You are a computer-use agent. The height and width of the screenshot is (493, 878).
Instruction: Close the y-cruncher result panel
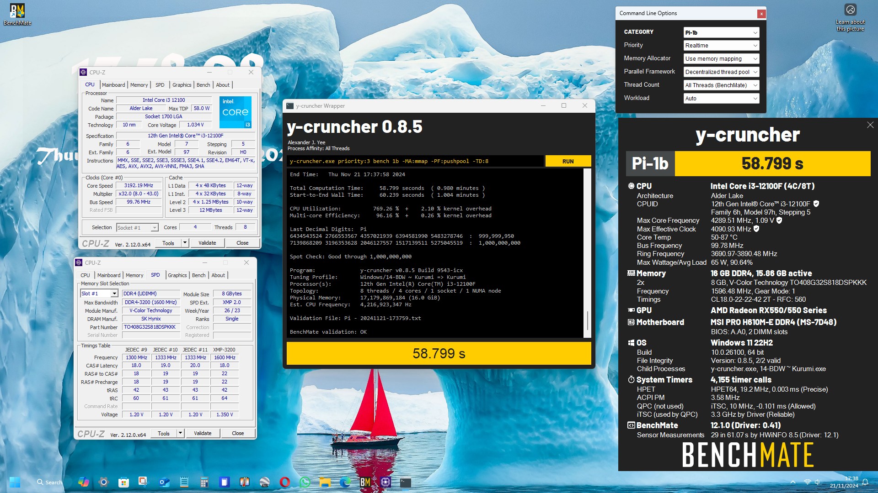tap(870, 125)
